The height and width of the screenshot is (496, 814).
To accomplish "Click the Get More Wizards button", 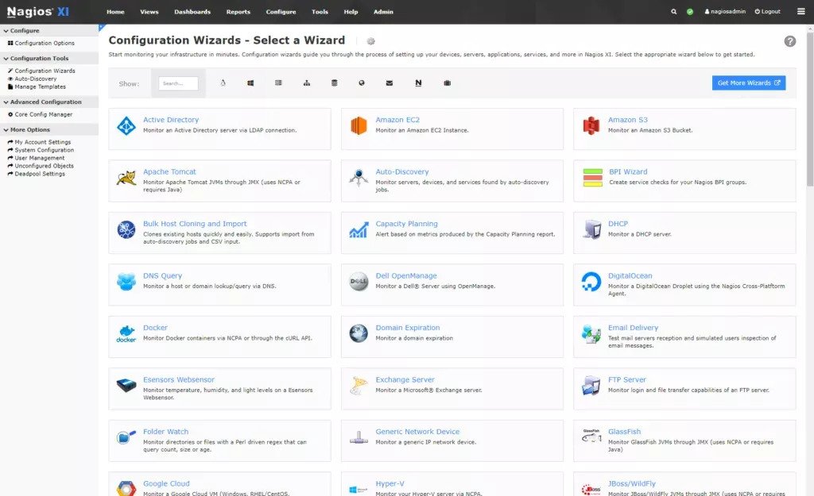I will tap(749, 83).
